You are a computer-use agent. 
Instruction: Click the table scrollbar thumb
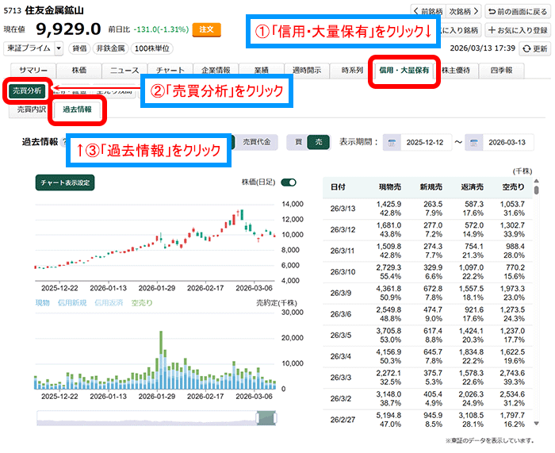(x=537, y=190)
